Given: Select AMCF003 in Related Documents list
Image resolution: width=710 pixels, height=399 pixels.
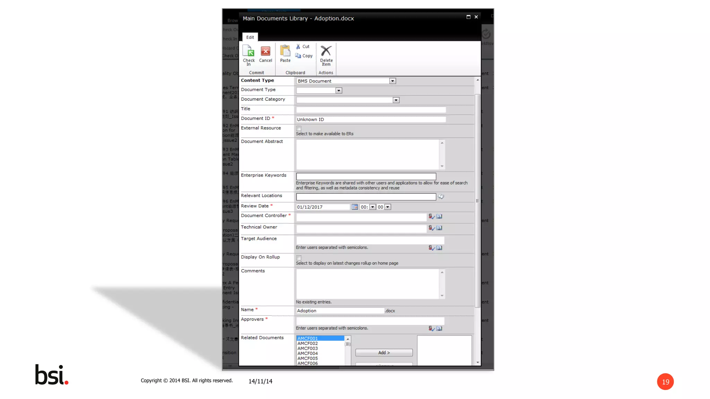Looking at the screenshot, I should pos(308,348).
